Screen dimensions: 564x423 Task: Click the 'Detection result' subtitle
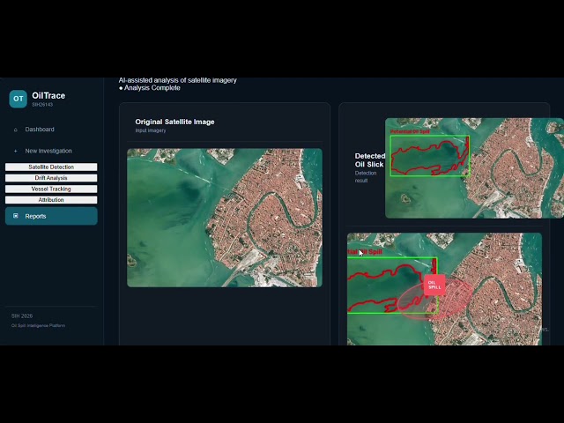366,176
